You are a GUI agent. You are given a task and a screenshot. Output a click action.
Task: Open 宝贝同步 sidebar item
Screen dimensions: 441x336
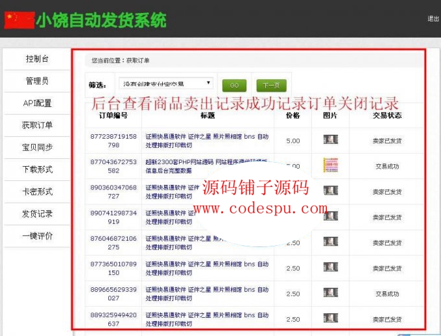tap(37, 147)
